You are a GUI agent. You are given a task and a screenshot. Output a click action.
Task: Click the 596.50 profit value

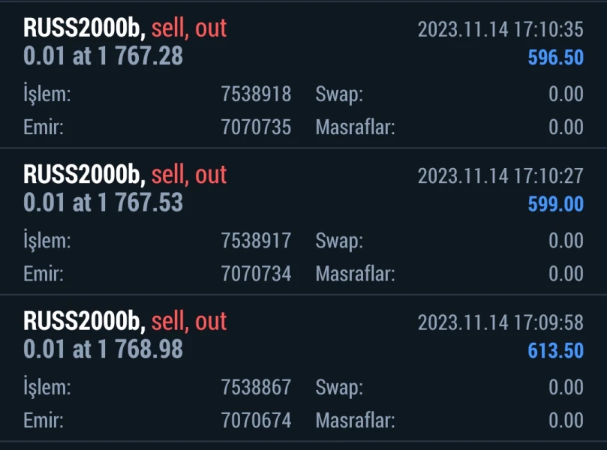[555, 58]
